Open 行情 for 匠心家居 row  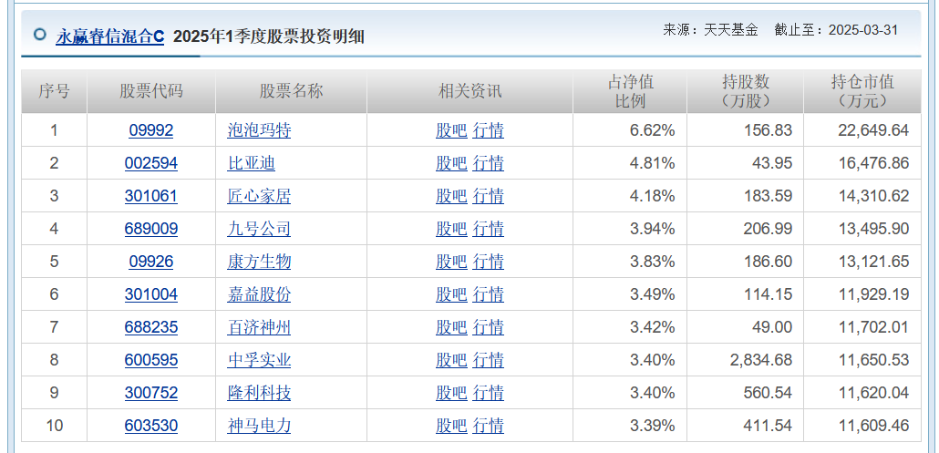488,196
